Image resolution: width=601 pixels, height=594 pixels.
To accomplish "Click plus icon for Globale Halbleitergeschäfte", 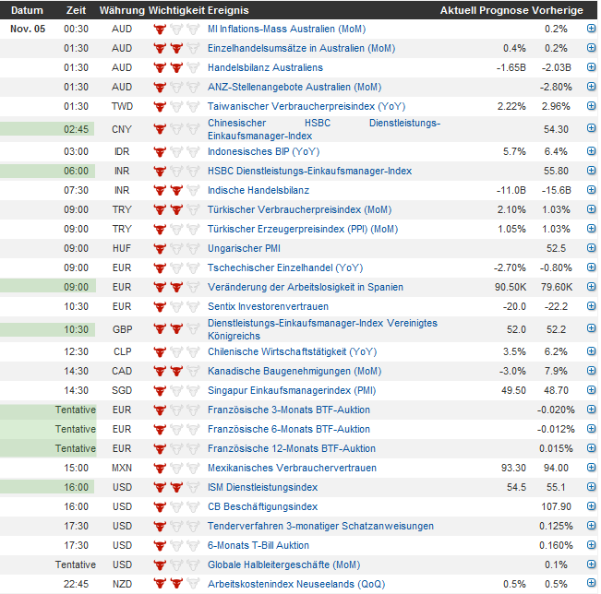I will pos(591,564).
